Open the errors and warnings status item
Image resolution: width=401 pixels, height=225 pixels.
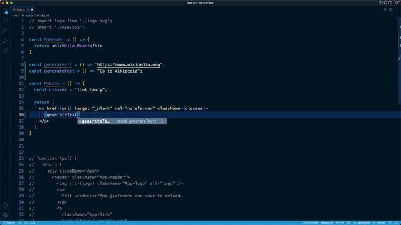tap(30, 222)
